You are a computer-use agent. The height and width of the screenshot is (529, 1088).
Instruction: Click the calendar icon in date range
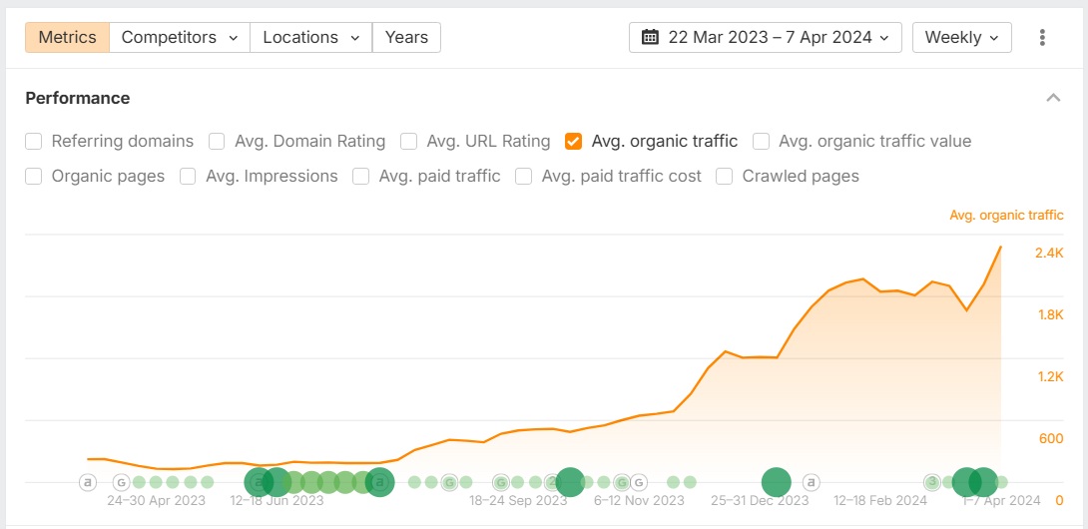pos(650,38)
